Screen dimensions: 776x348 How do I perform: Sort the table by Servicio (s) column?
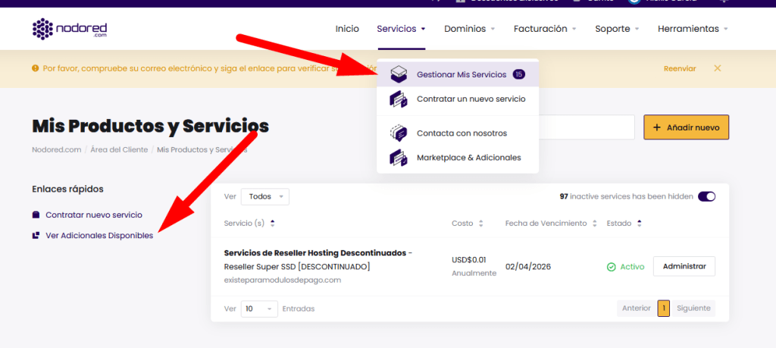coord(249,223)
